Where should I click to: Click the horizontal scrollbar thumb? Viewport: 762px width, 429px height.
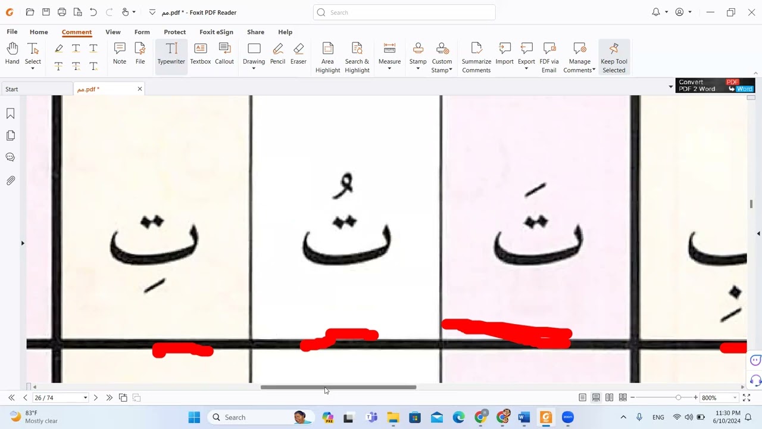pyautogui.click(x=338, y=387)
